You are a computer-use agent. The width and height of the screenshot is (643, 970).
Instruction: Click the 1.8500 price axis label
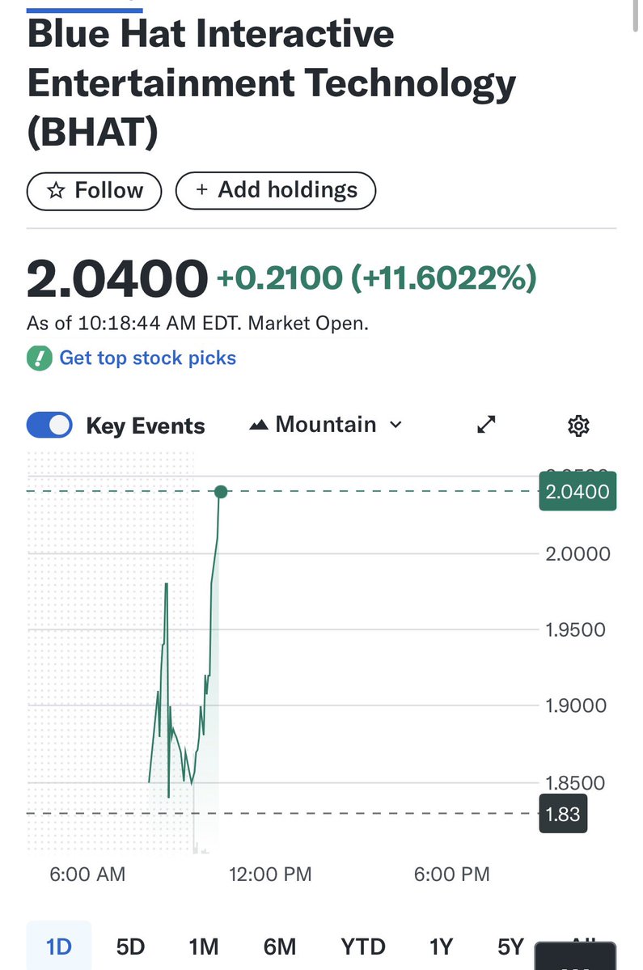pos(575,782)
